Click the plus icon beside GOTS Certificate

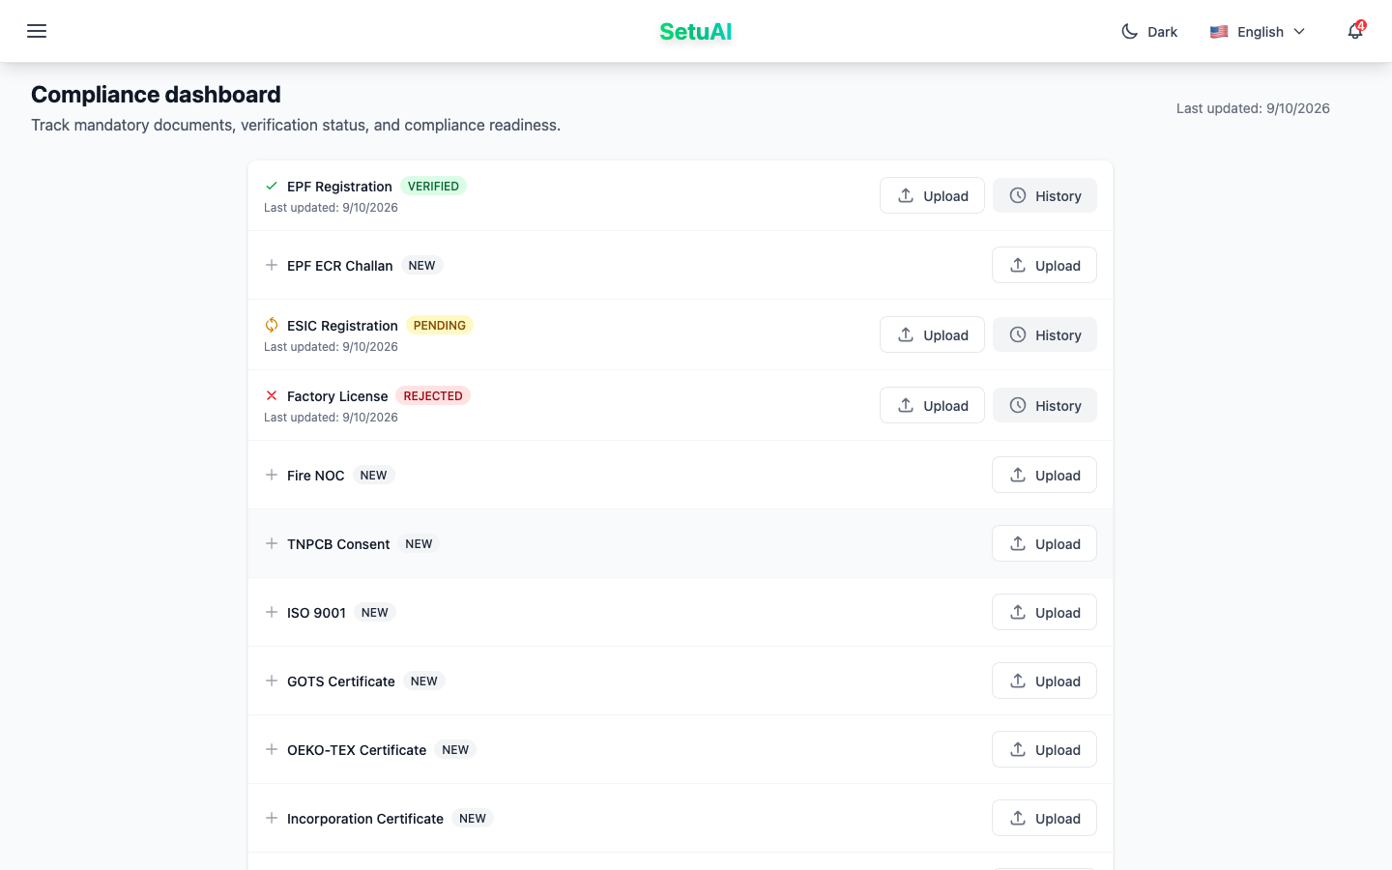[272, 681]
